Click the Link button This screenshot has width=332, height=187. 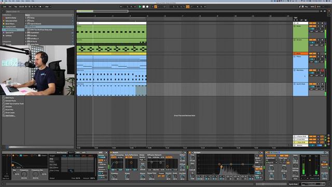[5, 7]
